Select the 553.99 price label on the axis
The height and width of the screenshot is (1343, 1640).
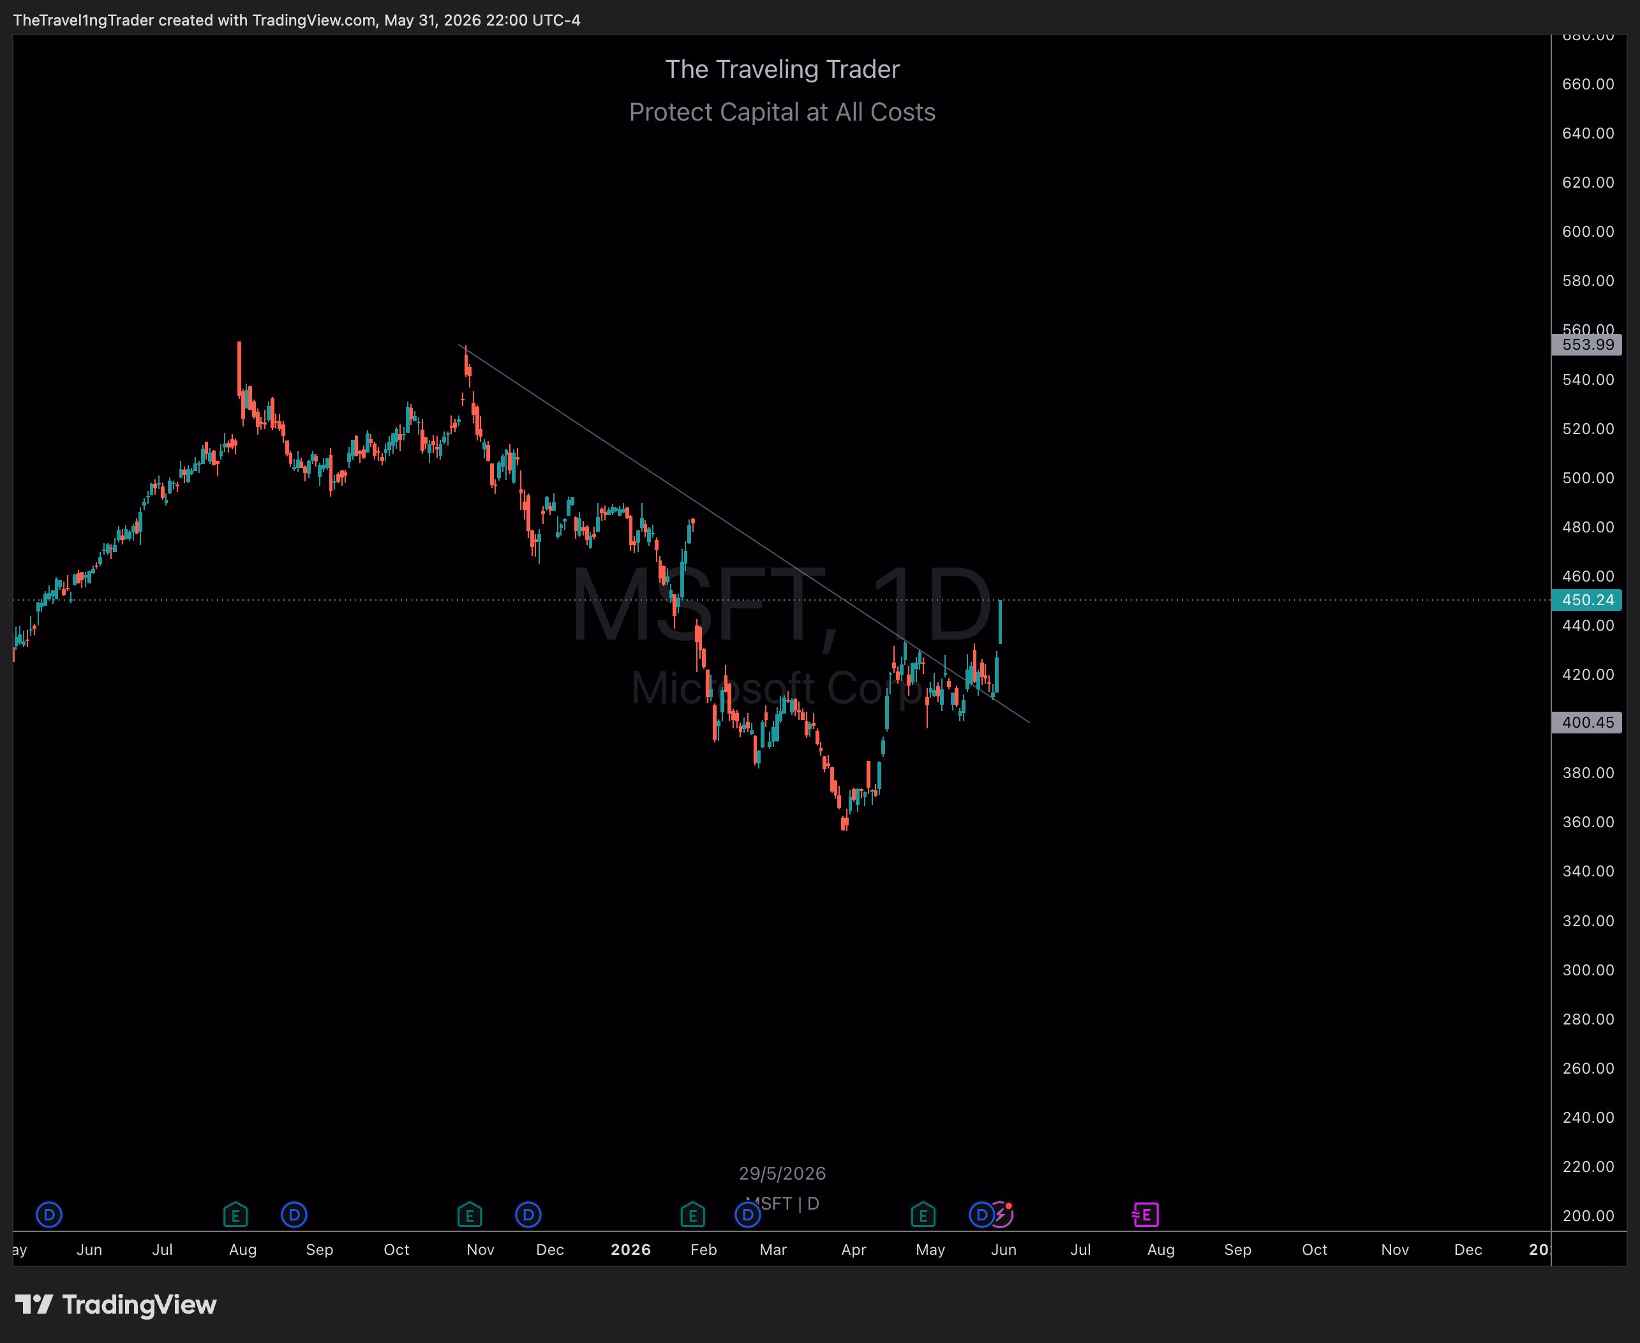[1586, 344]
